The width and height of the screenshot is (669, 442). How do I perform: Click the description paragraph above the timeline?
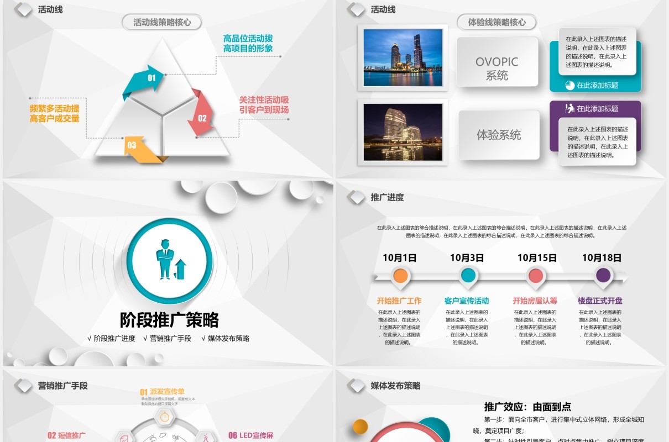click(501, 231)
